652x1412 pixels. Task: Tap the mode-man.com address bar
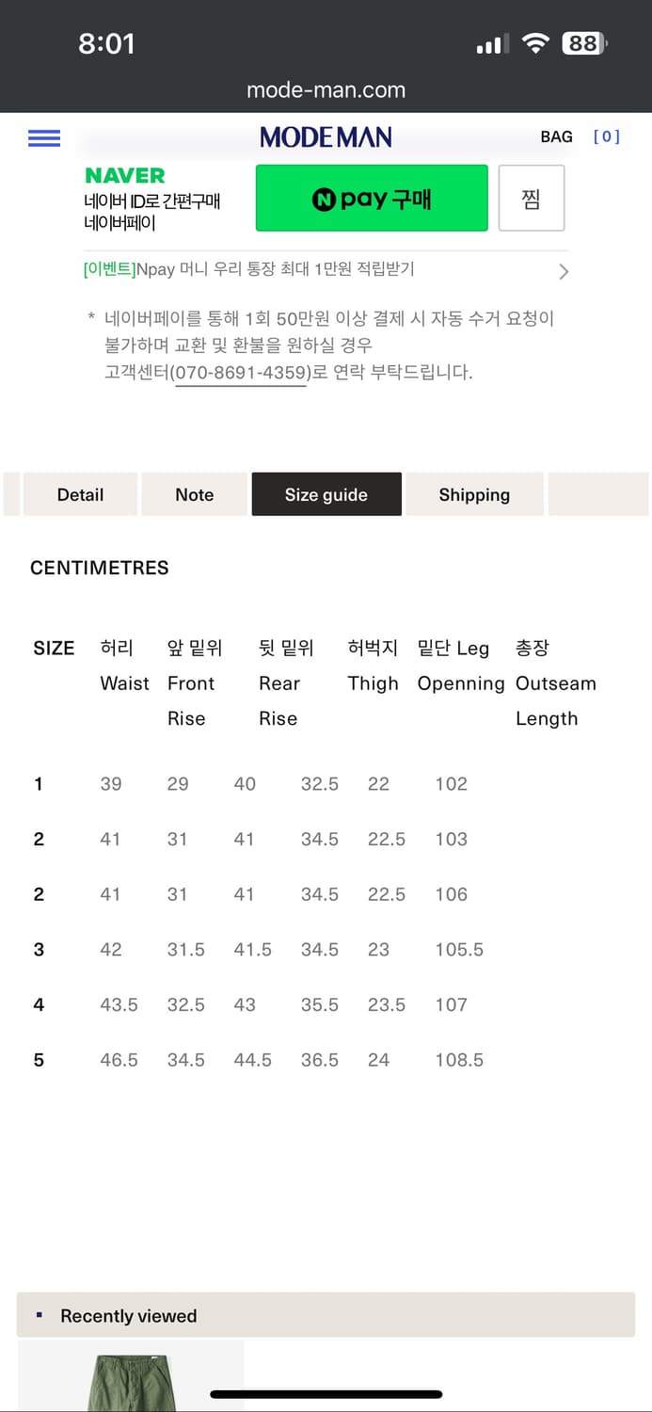pyautogui.click(x=326, y=90)
